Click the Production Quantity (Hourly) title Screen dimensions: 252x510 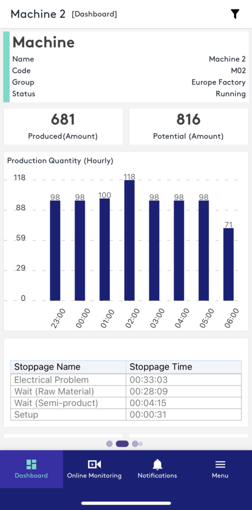(60, 161)
